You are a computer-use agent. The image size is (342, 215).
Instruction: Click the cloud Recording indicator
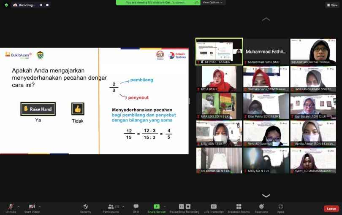point(24,5)
